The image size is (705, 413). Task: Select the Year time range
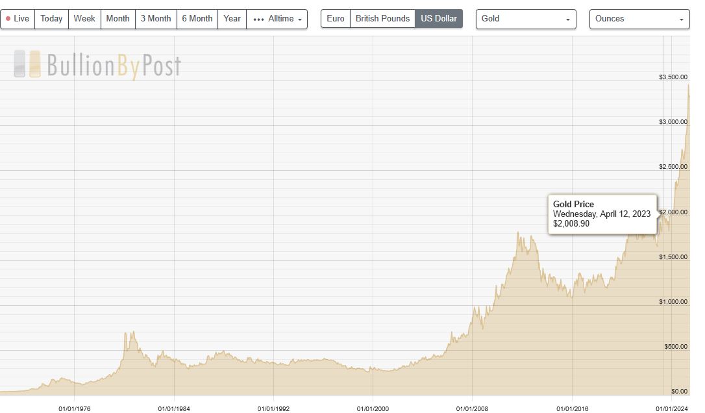click(x=232, y=19)
